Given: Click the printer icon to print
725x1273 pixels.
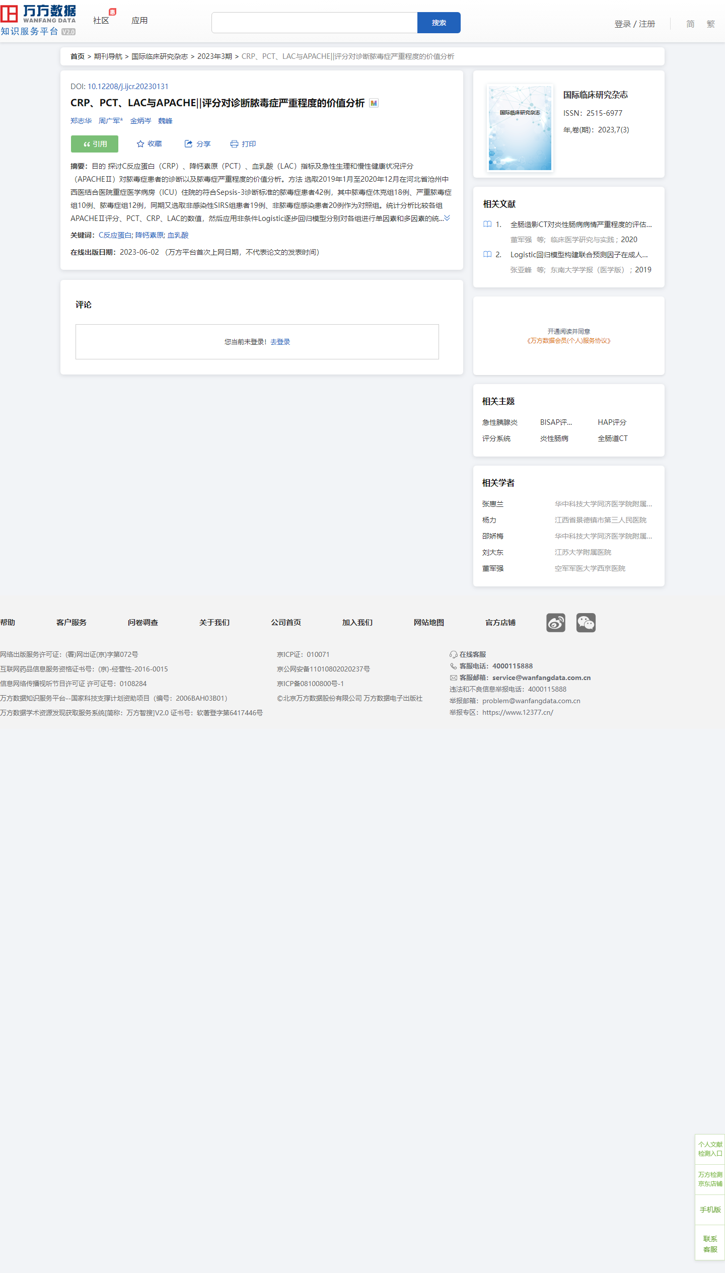Looking at the screenshot, I should click(234, 144).
